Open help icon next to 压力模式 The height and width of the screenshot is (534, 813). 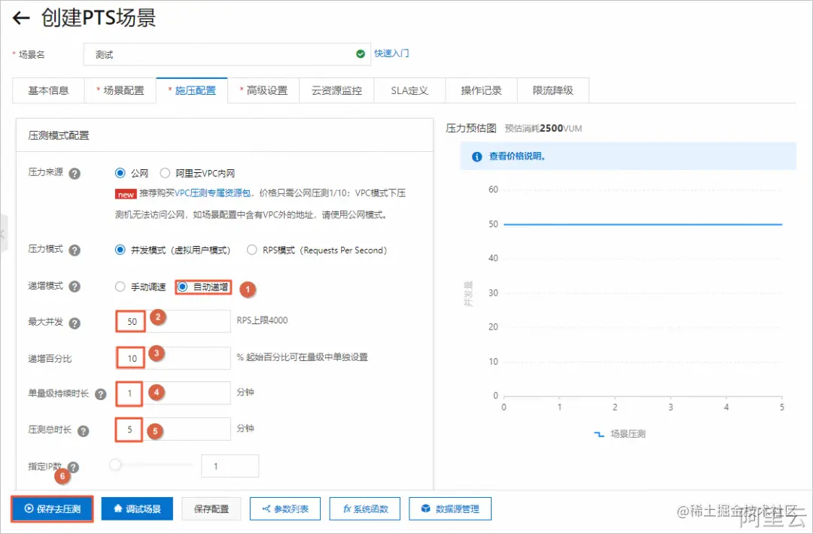pos(75,250)
